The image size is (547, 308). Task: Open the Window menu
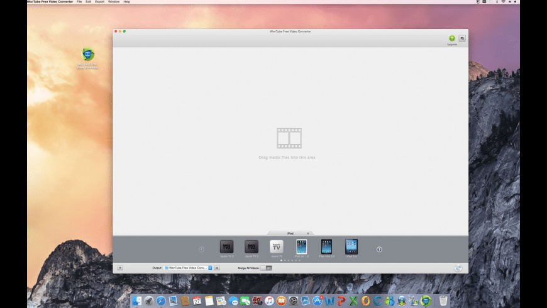tap(114, 2)
